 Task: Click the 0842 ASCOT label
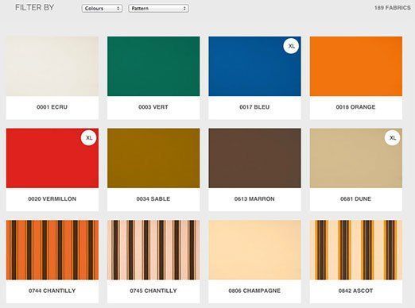tap(355, 291)
